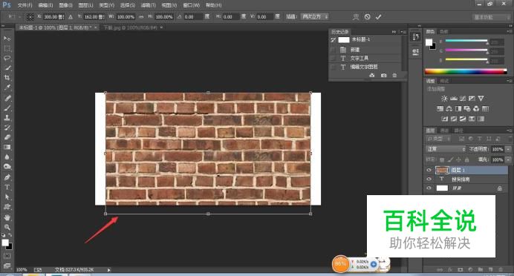The image size is (514, 276).
Task: Select the Blur tool
Action: (7, 157)
